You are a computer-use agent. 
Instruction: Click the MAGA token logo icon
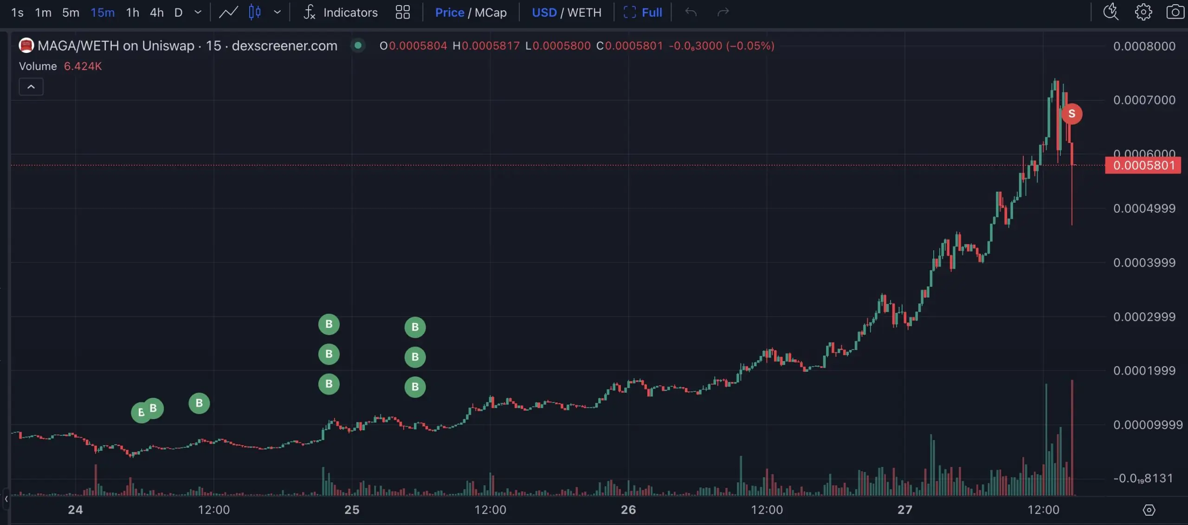pyautogui.click(x=26, y=45)
